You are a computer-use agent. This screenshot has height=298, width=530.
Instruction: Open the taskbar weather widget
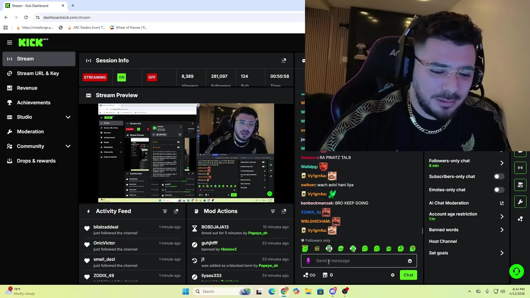tap(21, 291)
